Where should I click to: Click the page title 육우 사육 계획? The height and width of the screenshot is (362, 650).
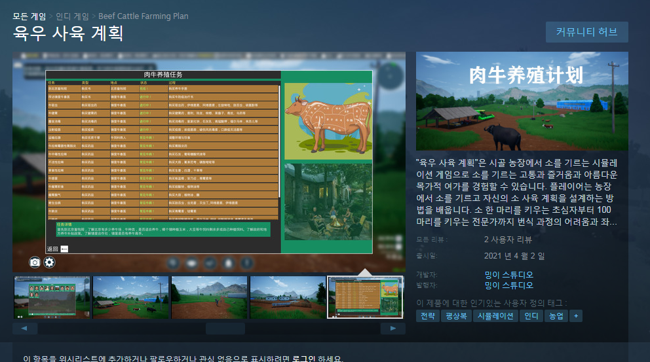coord(68,33)
